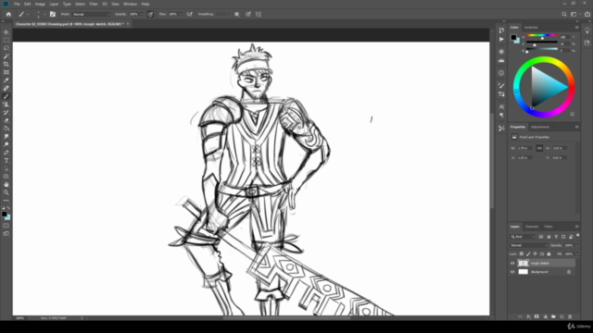This screenshot has height=333, width=593.
Task: Select the Eraser tool
Action: click(6, 120)
